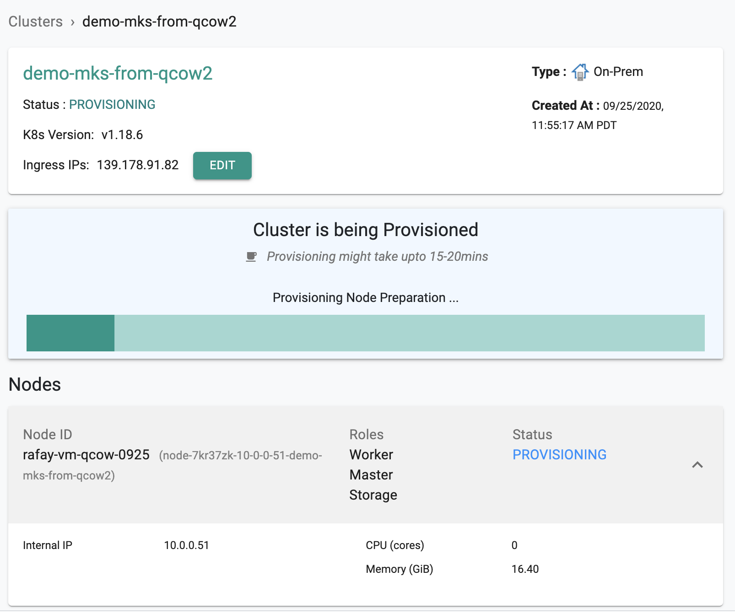Click the Storage role entry

click(x=373, y=495)
